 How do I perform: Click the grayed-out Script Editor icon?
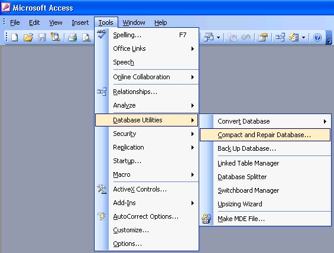246,37
